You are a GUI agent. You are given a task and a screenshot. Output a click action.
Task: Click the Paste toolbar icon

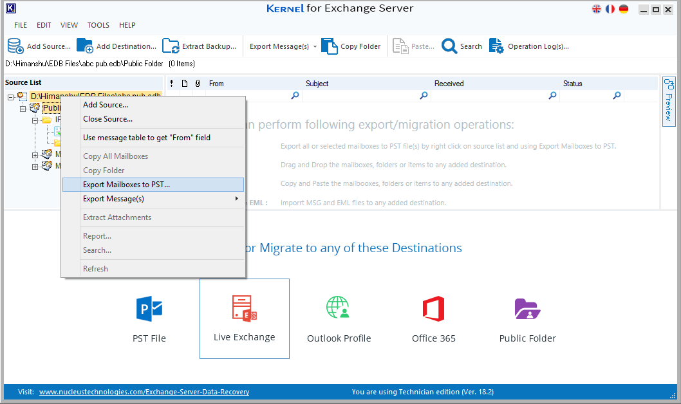[x=400, y=46]
